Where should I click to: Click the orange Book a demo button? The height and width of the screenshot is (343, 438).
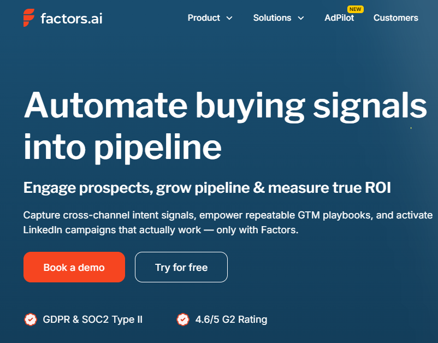tap(74, 267)
